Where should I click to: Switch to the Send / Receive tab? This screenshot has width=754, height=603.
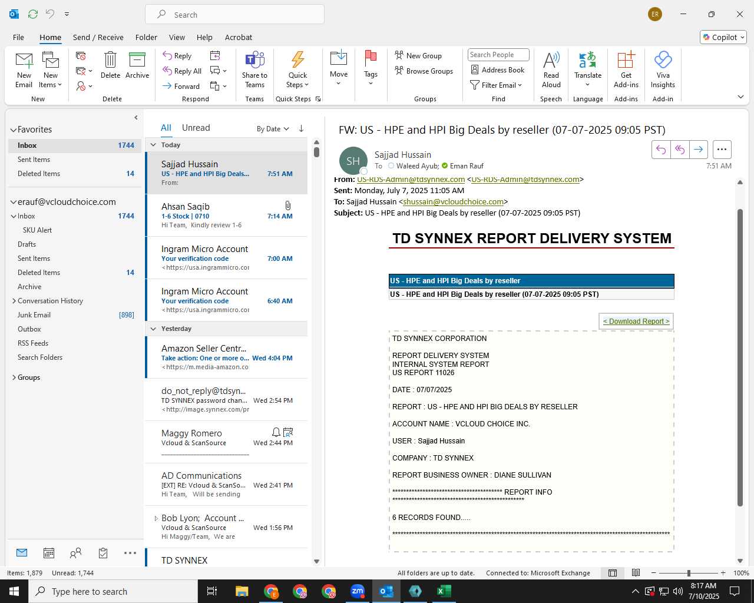[98, 37]
